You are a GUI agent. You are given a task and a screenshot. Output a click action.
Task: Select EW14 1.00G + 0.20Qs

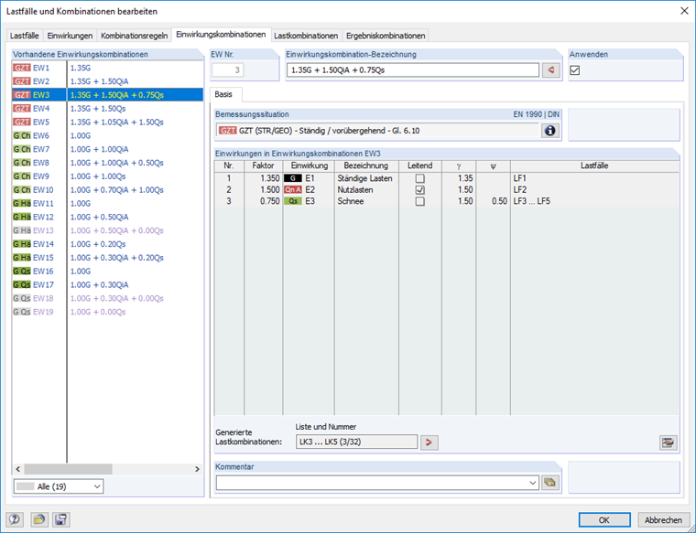[107, 244]
